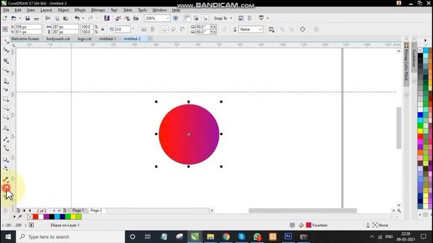Select the Parallel Dimension tool

tap(5, 139)
